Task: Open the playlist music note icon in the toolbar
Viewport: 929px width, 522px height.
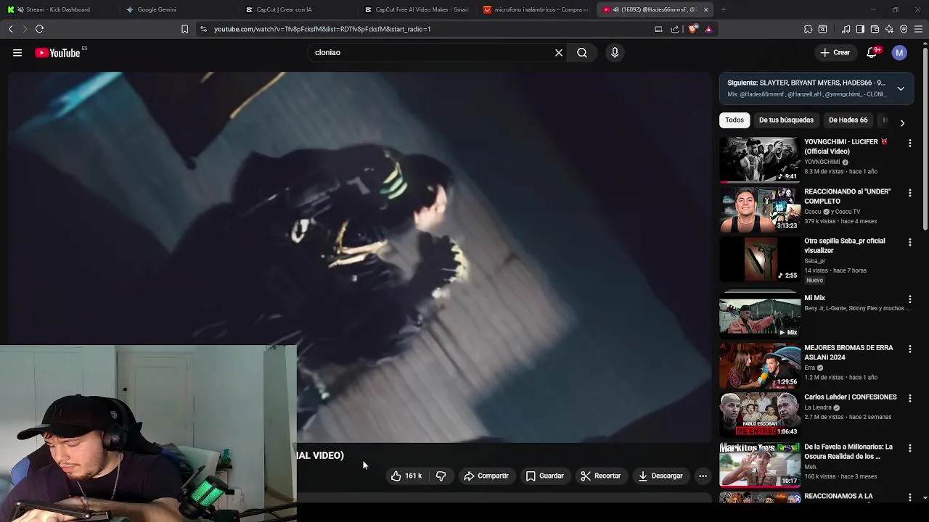Action: click(846, 29)
